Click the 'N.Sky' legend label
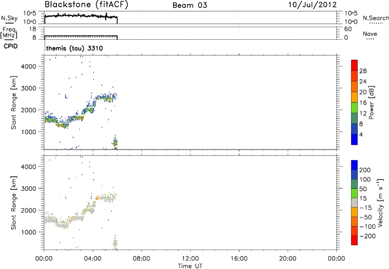Image resolution: width=389 pixels, height=269 pixels. click(9, 18)
